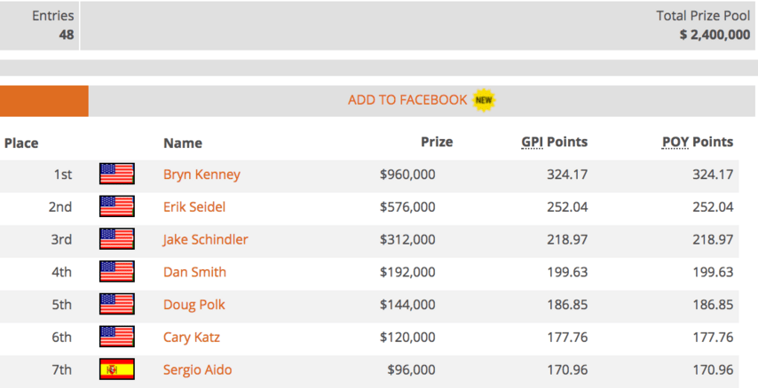
Task: Click the US flag beside Cary Katz
Action: 117,337
